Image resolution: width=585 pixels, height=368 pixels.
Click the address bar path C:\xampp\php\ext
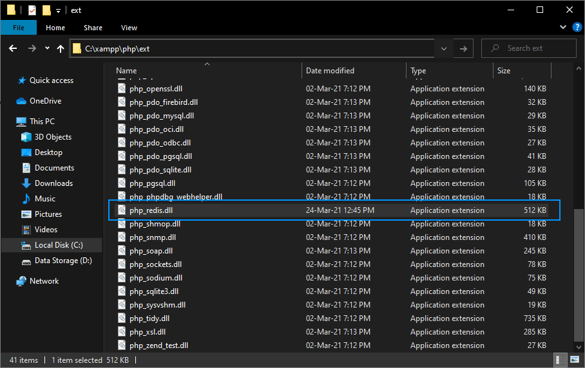117,49
